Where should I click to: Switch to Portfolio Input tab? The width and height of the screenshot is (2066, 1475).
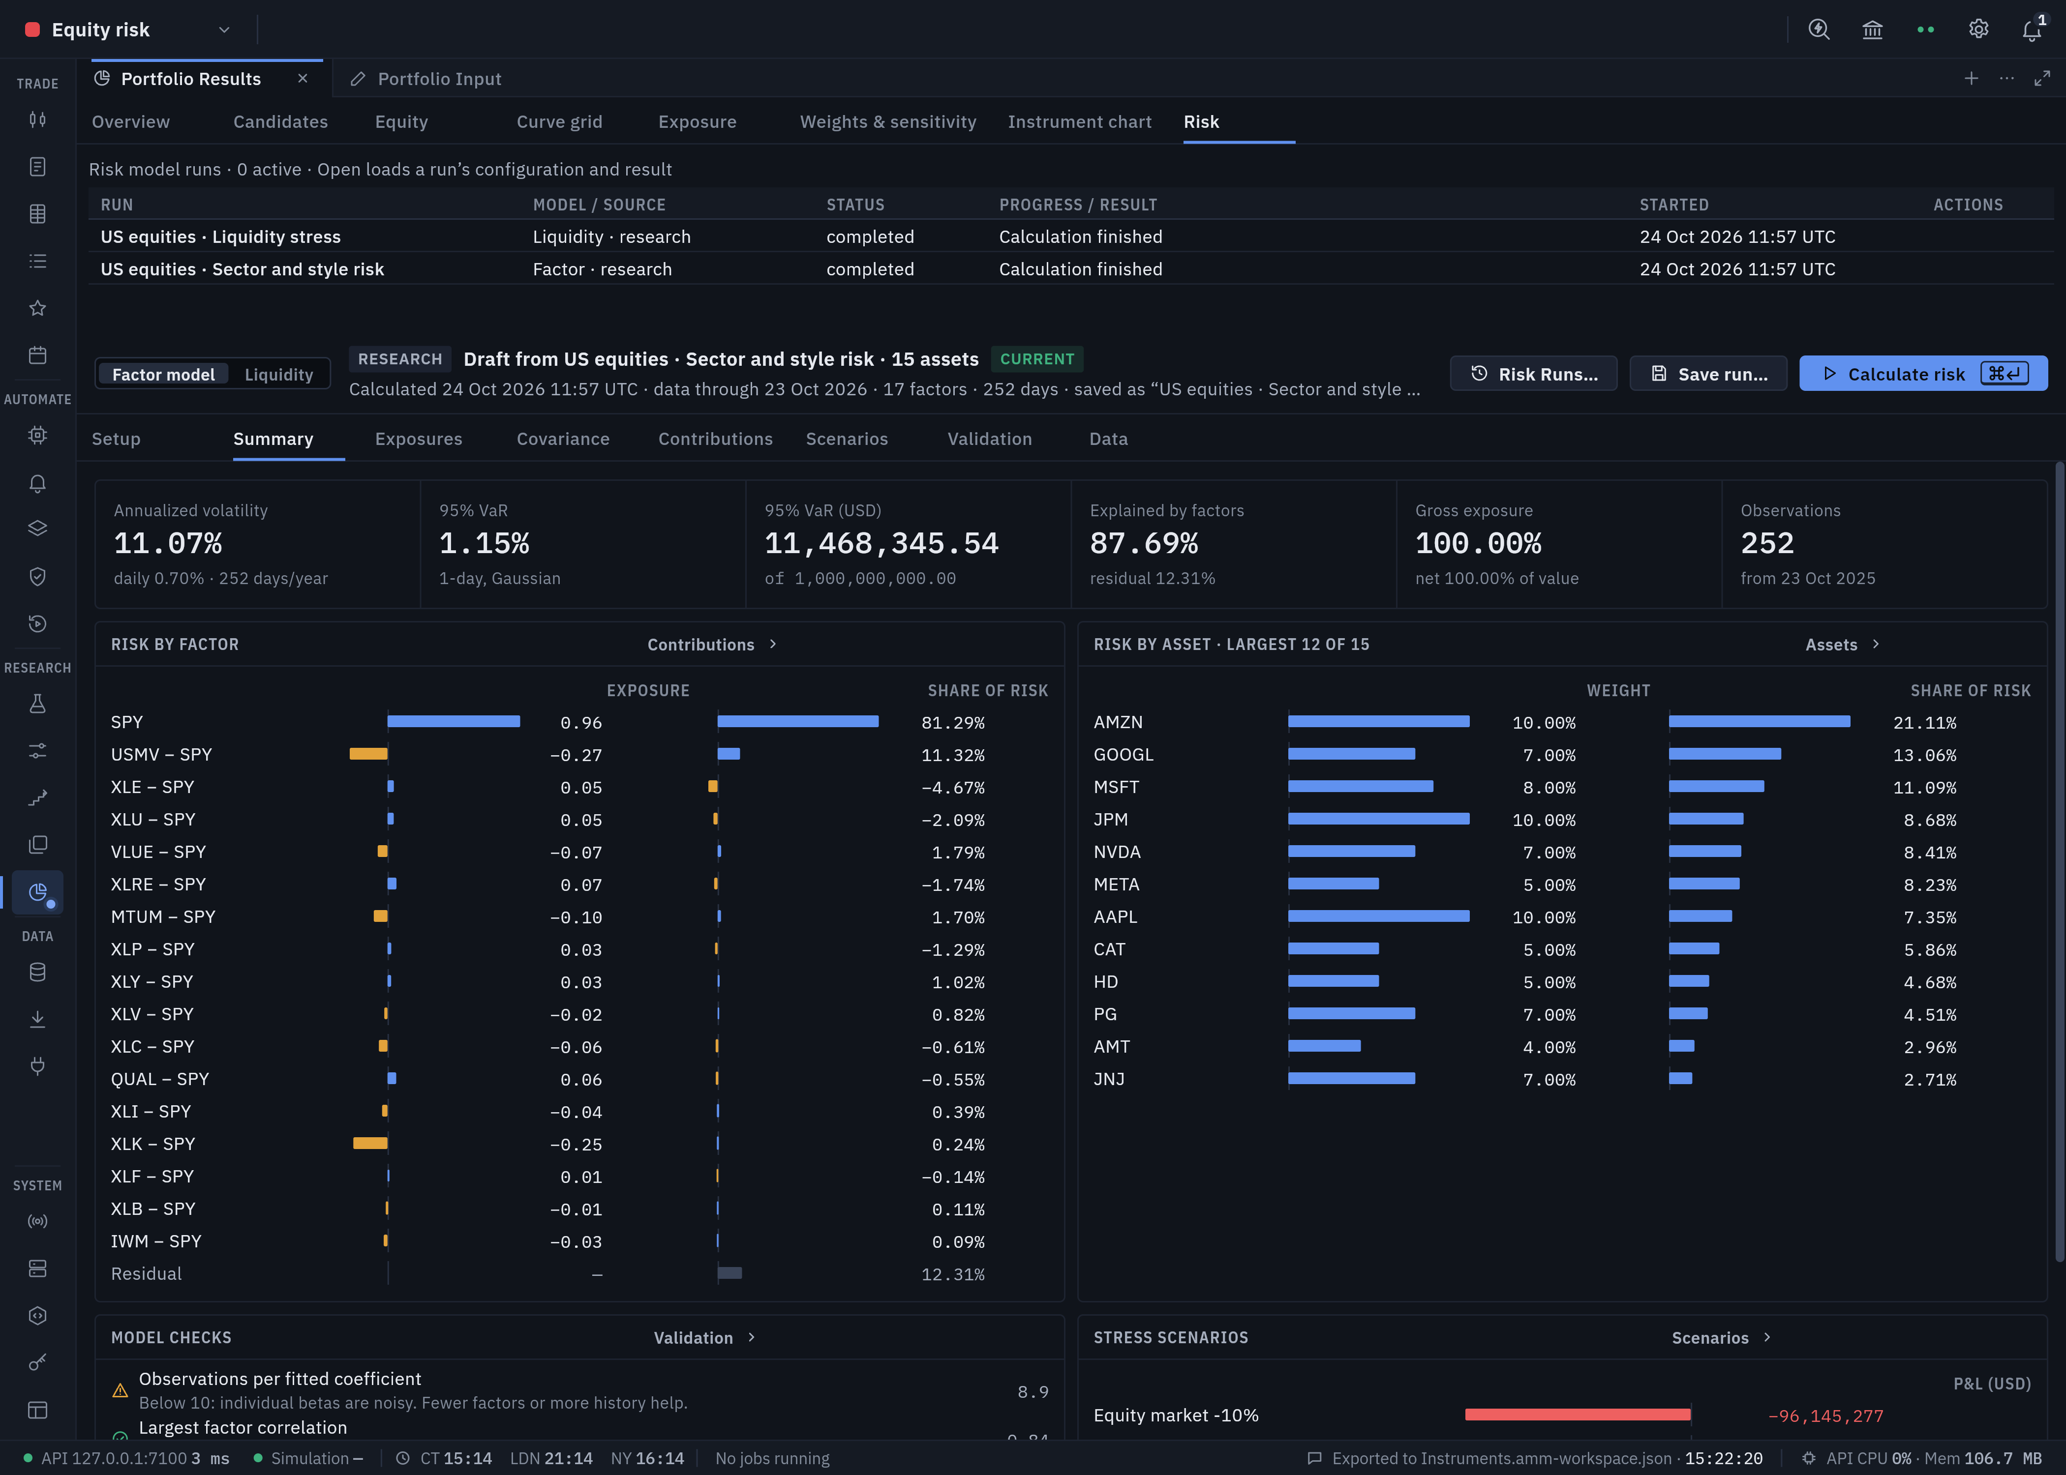(x=426, y=79)
